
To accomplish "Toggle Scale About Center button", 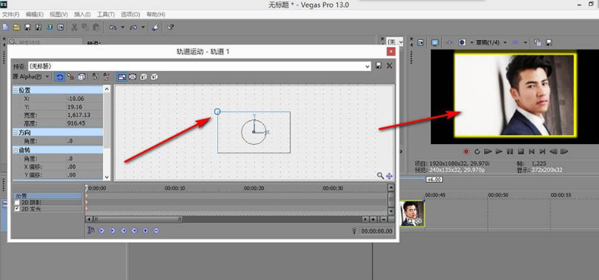I will click(132, 77).
